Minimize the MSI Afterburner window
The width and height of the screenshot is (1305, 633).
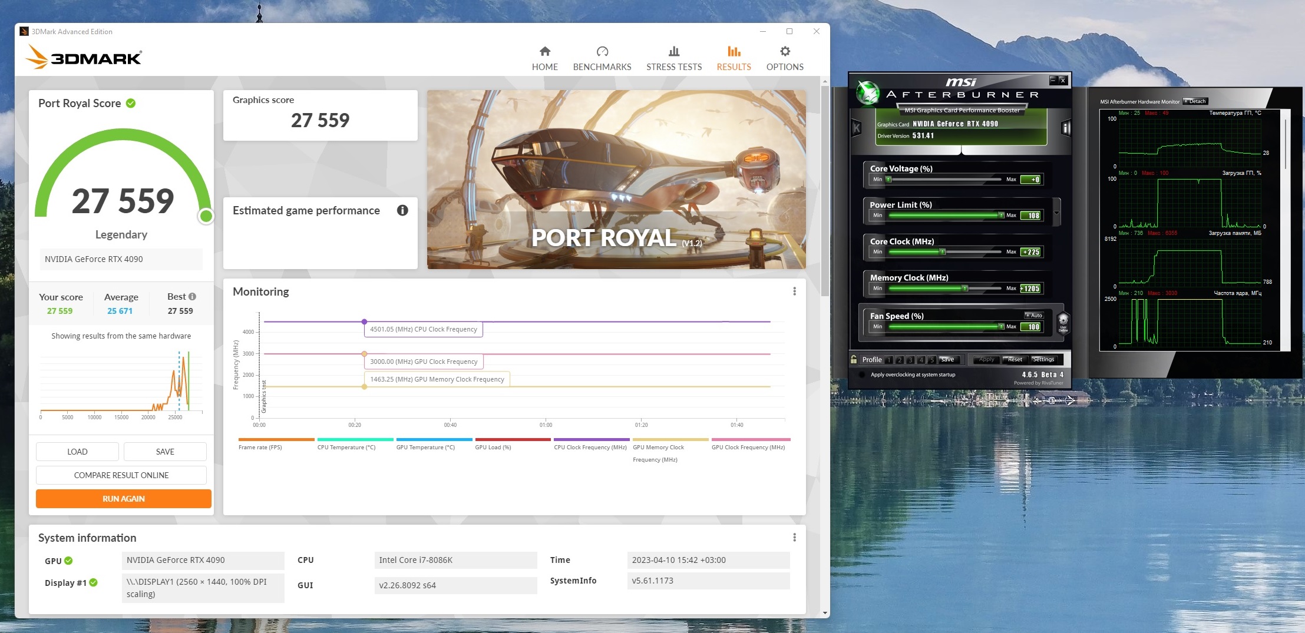tap(1053, 79)
